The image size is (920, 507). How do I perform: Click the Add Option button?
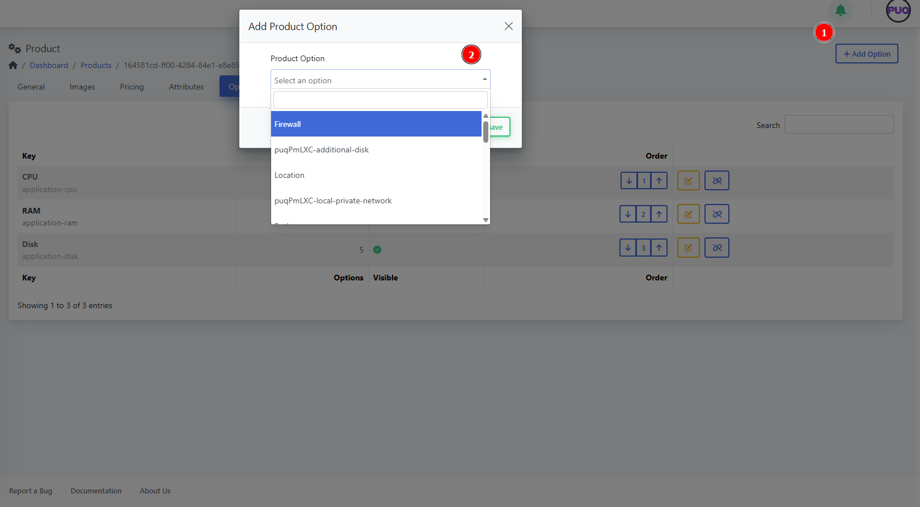pyautogui.click(x=867, y=54)
